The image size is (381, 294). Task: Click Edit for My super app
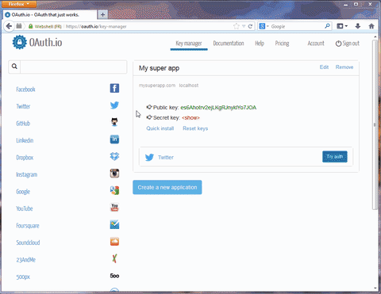click(x=324, y=67)
